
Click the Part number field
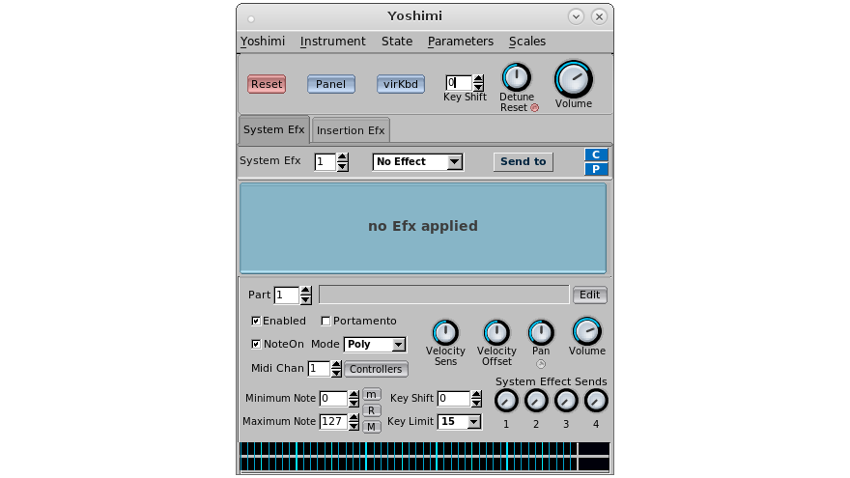point(287,295)
